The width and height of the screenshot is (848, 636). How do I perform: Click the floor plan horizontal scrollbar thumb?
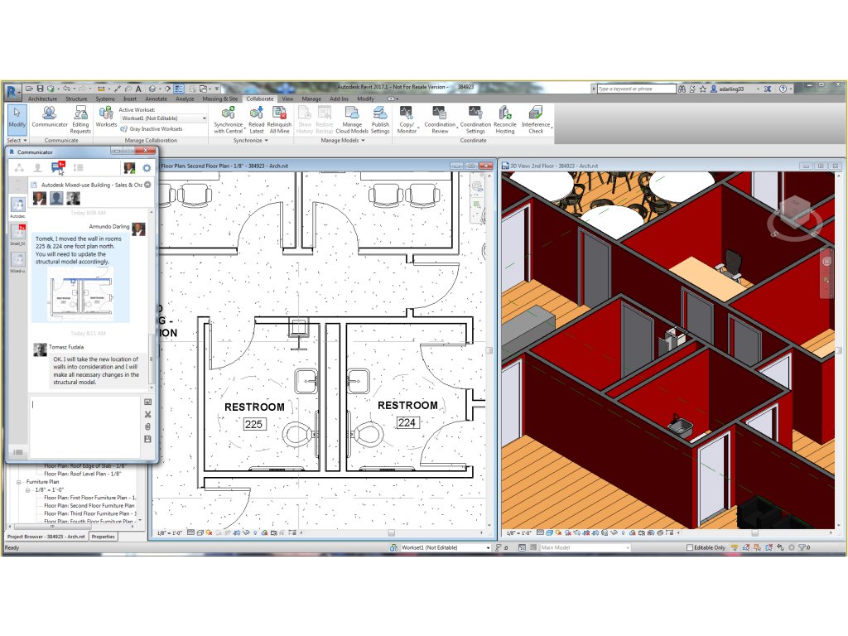[391, 532]
